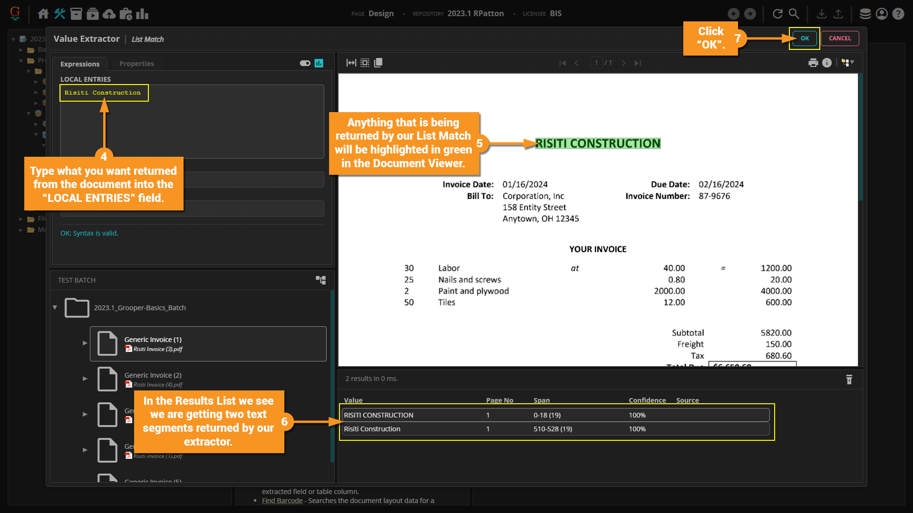Toggle the select region icon in viewer toolbar
This screenshot has height=513, width=913.
click(365, 63)
